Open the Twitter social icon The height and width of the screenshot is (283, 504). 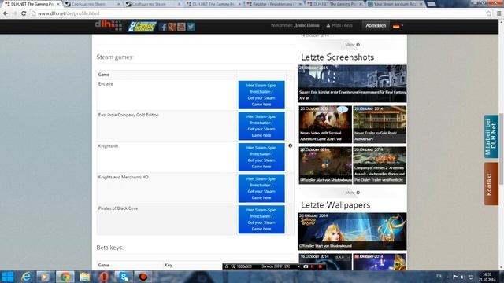coord(191,27)
